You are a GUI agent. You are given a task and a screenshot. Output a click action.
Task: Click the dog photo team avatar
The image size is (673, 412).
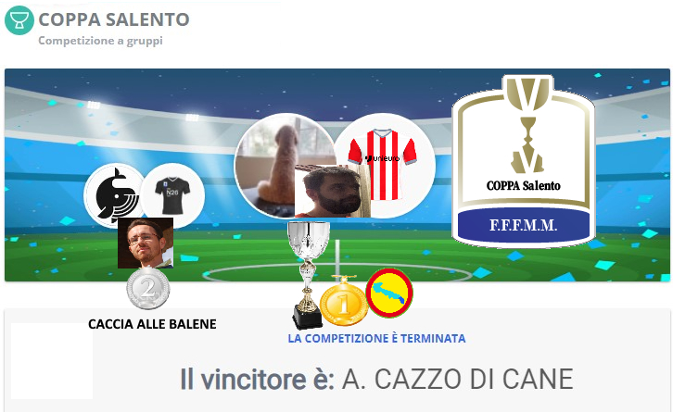pos(286,165)
